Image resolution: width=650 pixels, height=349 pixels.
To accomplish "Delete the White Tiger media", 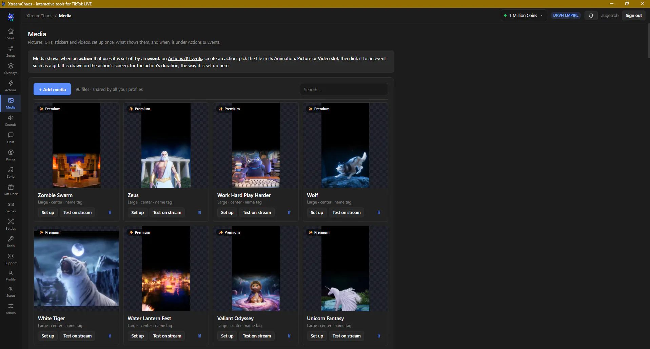I will point(110,336).
